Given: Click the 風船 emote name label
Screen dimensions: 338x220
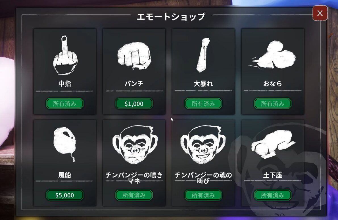Looking at the screenshot, I should [x=65, y=175].
